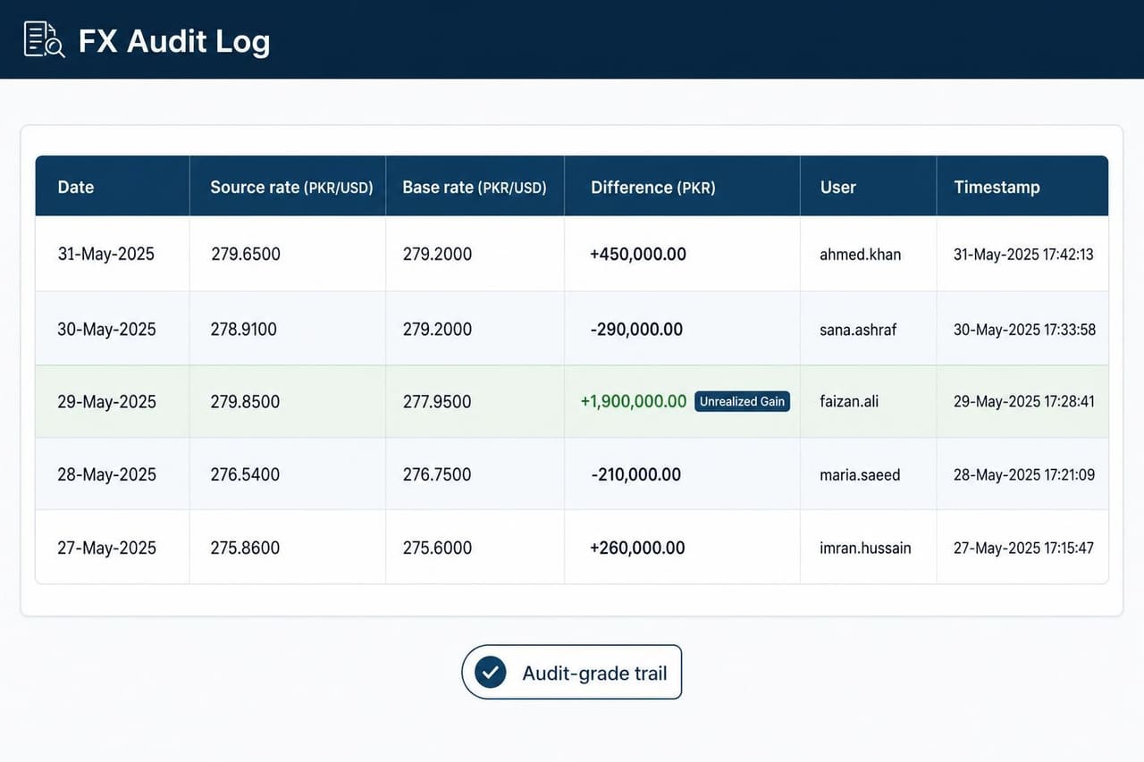Click base rate 279.2000 in 31-May row
Image resolution: width=1144 pixels, height=762 pixels.
pos(437,254)
